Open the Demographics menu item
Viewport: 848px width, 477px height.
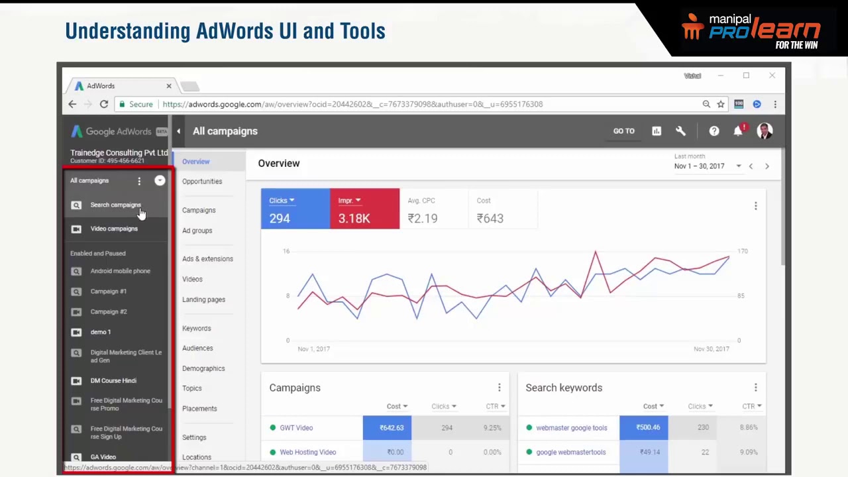[203, 368]
